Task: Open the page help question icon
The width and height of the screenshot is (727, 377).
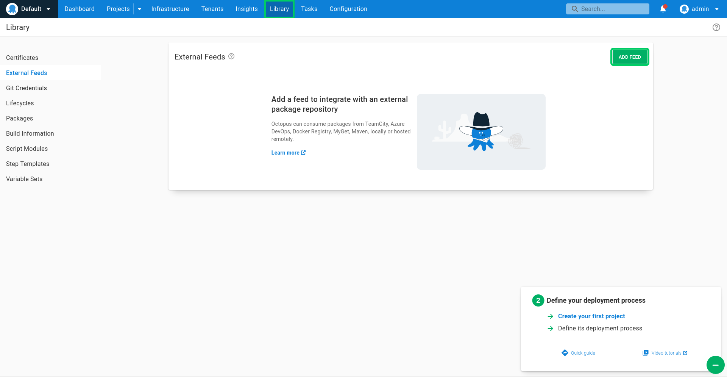Action: (716, 27)
